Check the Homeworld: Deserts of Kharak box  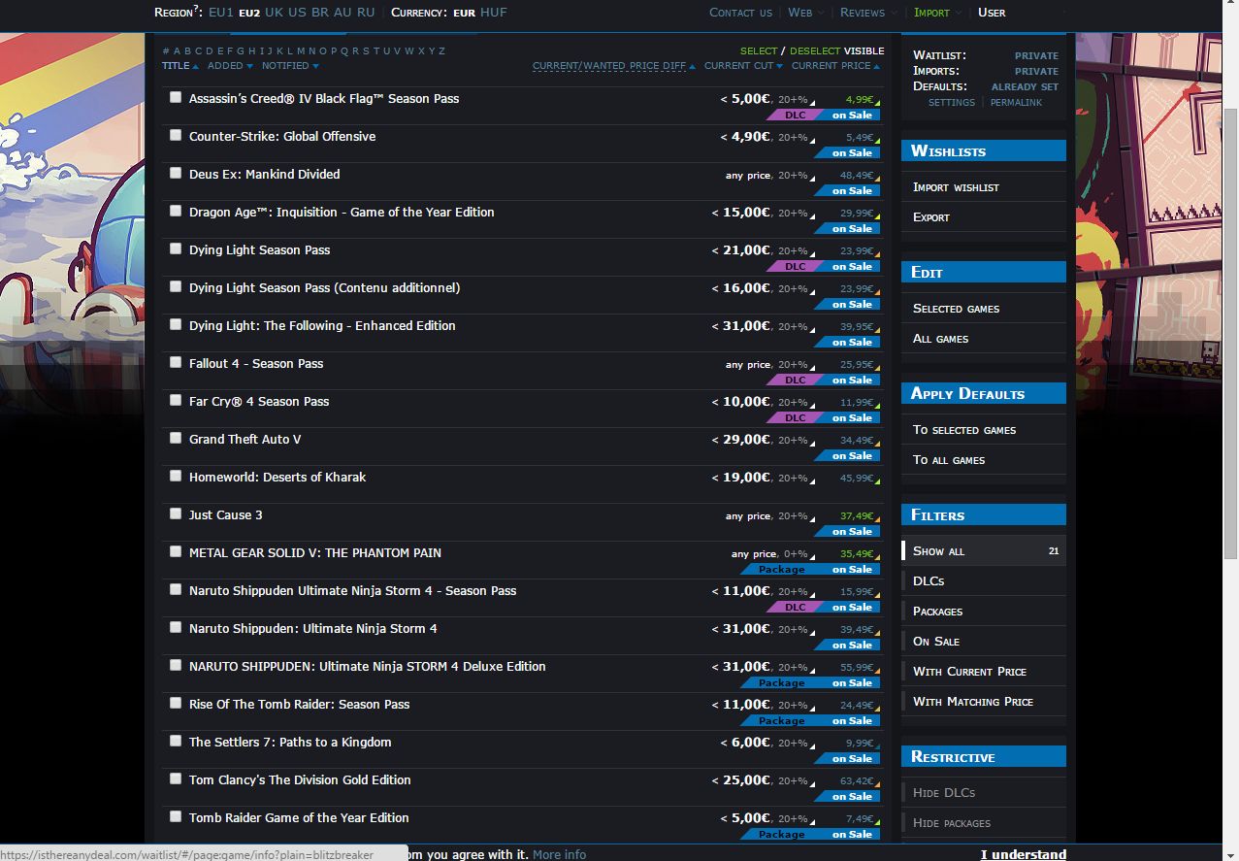click(x=176, y=476)
